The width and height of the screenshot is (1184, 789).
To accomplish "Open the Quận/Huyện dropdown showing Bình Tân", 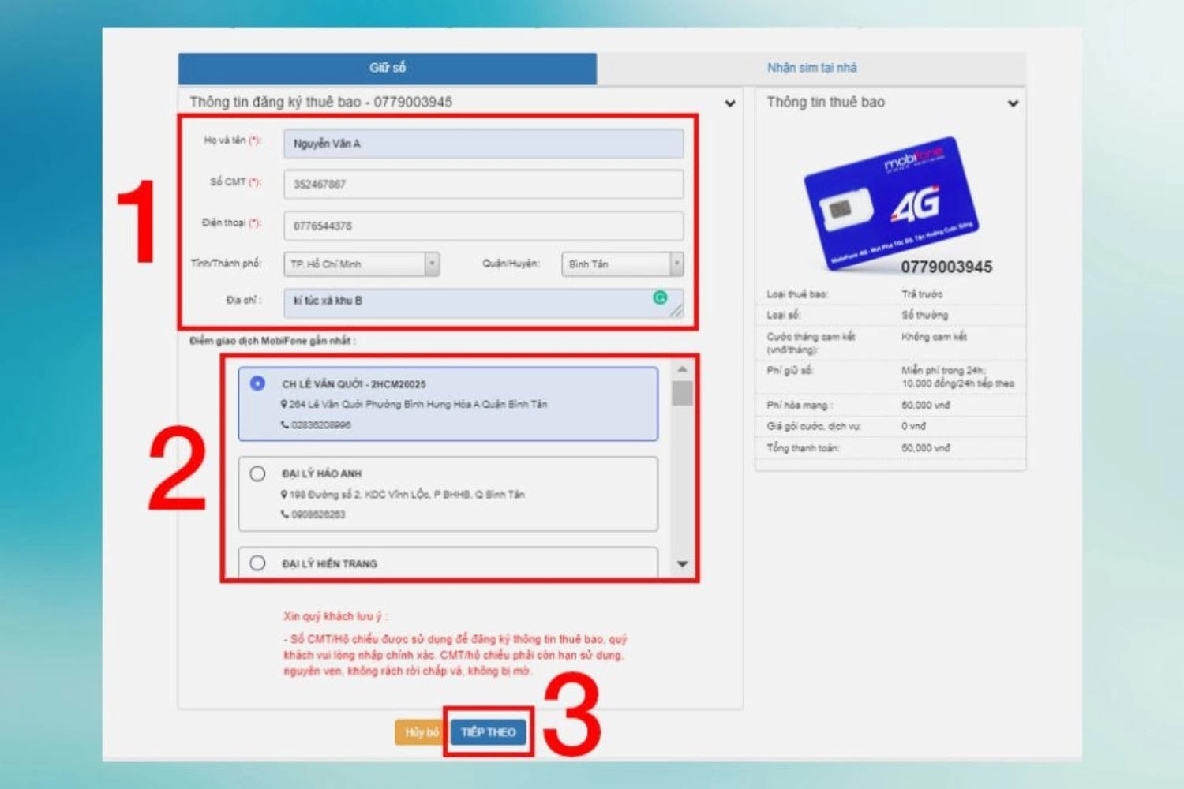I will (622, 264).
